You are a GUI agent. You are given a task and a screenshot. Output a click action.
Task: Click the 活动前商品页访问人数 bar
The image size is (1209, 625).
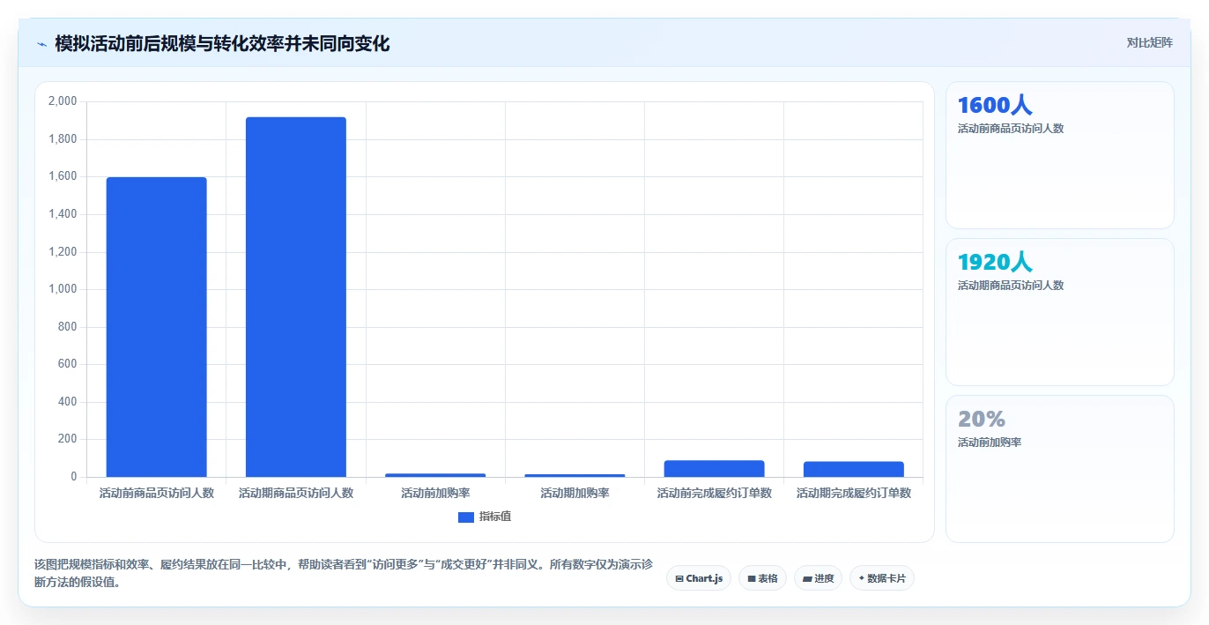click(157, 327)
